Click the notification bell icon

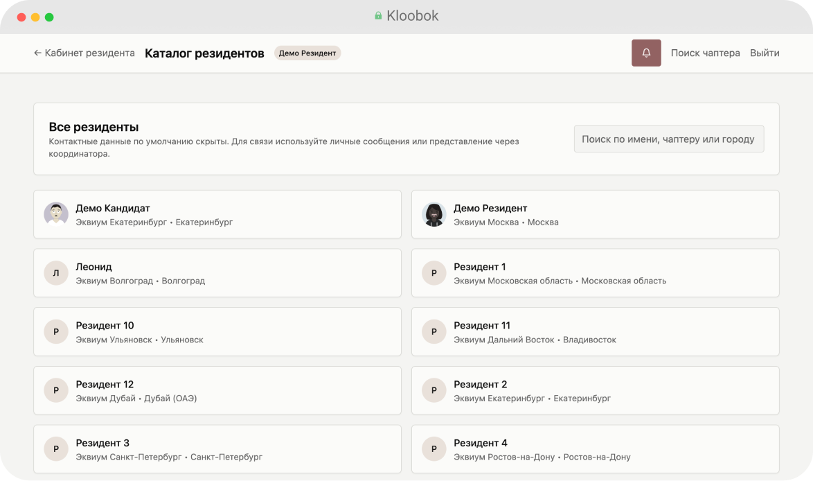click(x=646, y=53)
